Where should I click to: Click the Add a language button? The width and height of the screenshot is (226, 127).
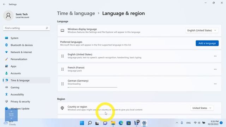point(207,43)
